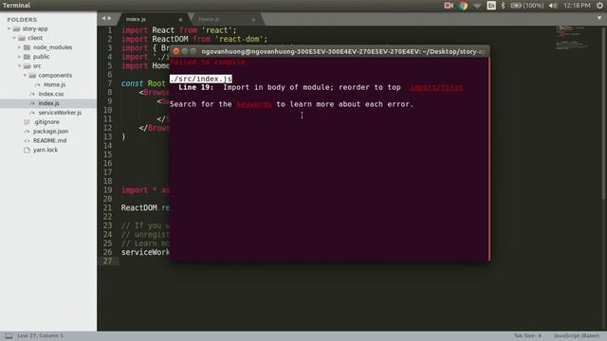607x341 pixels.
Task: Open the battery indicator showing 100%
Action: (527, 6)
